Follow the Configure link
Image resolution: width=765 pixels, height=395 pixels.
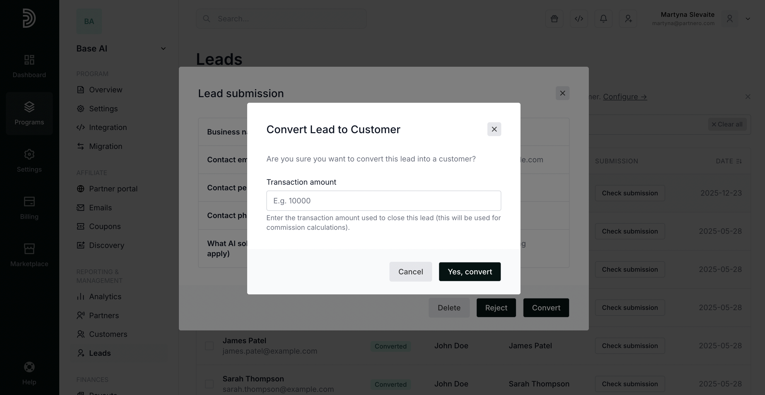[x=625, y=97]
